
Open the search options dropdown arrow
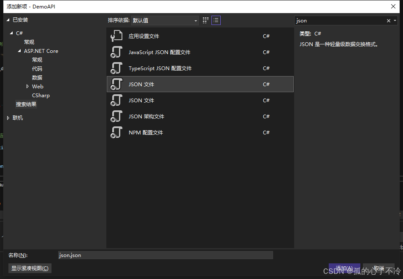click(395, 21)
